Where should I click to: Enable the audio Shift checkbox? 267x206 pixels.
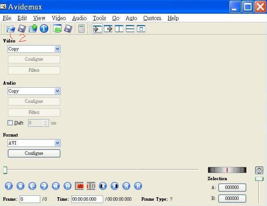pyautogui.click(x=10, y=123)
